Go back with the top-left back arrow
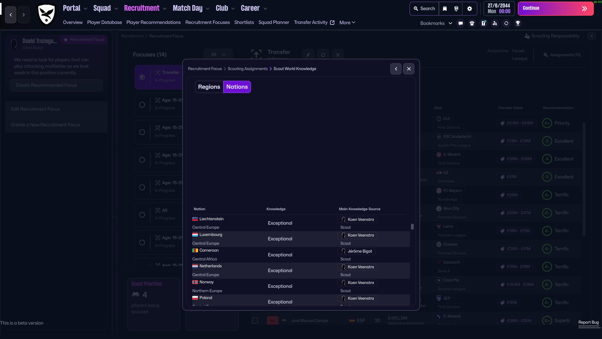Viewport: 602px width, 339px height. pyautogui.click(x=11, y=15)
